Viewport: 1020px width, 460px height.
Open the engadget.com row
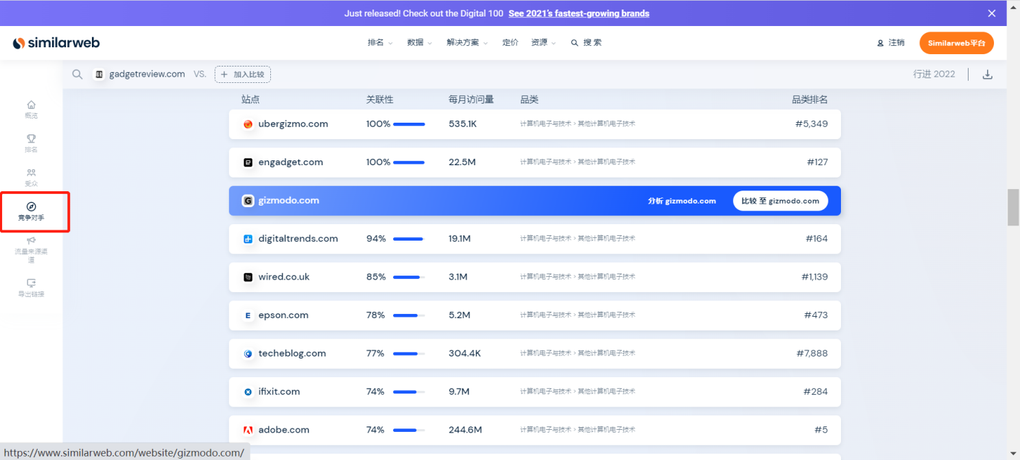pyautogui.click(x=534, y=162)
